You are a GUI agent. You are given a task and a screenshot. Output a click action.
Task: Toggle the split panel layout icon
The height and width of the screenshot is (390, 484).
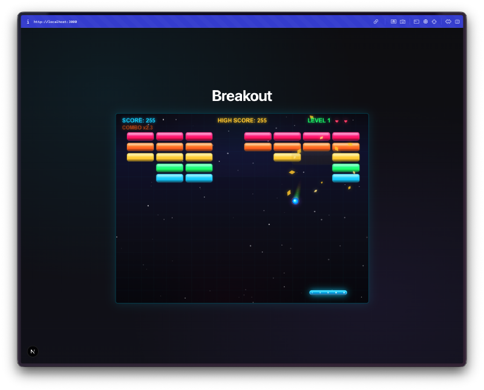pos(457,22)
